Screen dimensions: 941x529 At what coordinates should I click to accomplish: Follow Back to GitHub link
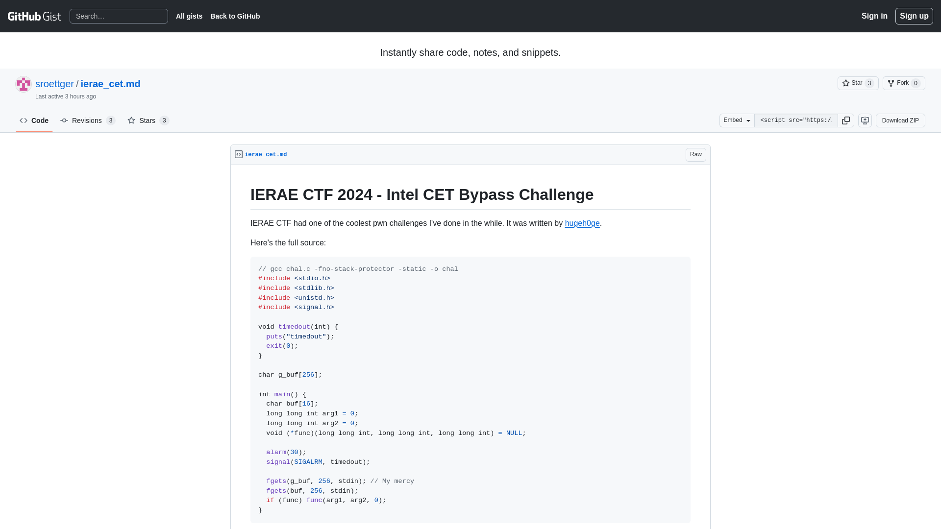[x=235, y=16]
